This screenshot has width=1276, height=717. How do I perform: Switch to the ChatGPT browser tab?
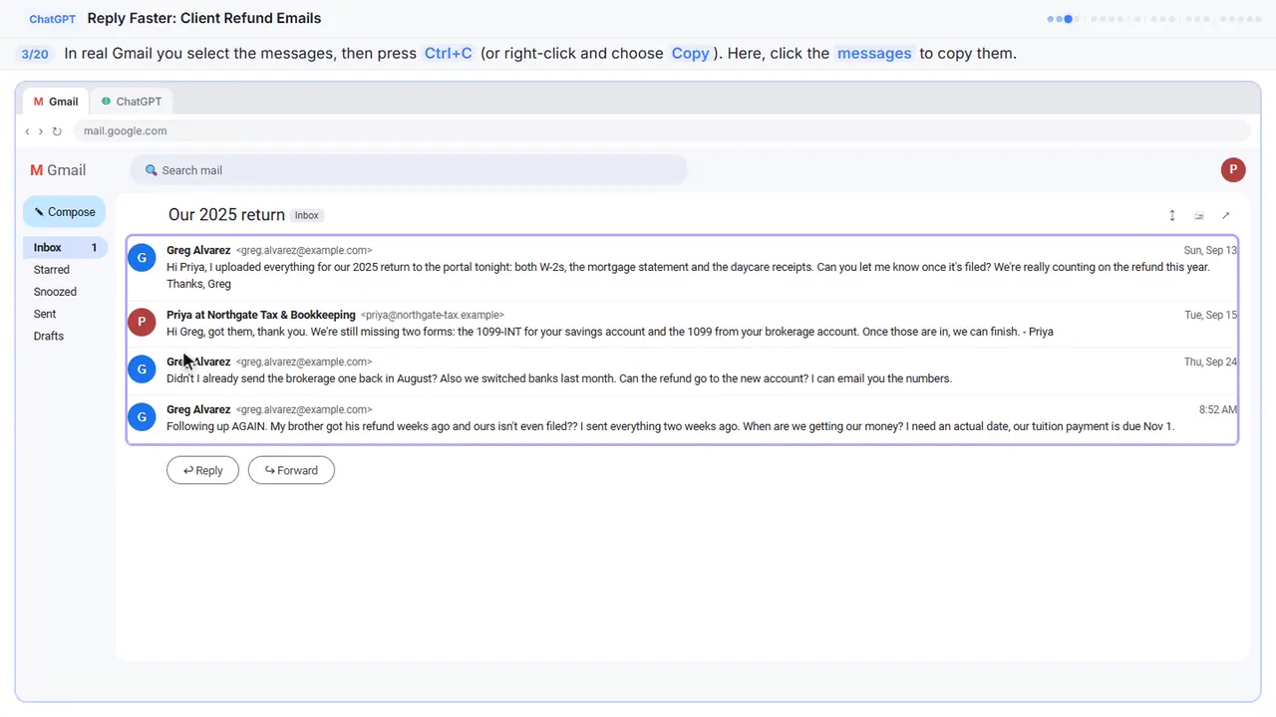click(132, 102)
